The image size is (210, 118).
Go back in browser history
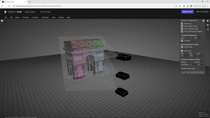pos(2,6)
